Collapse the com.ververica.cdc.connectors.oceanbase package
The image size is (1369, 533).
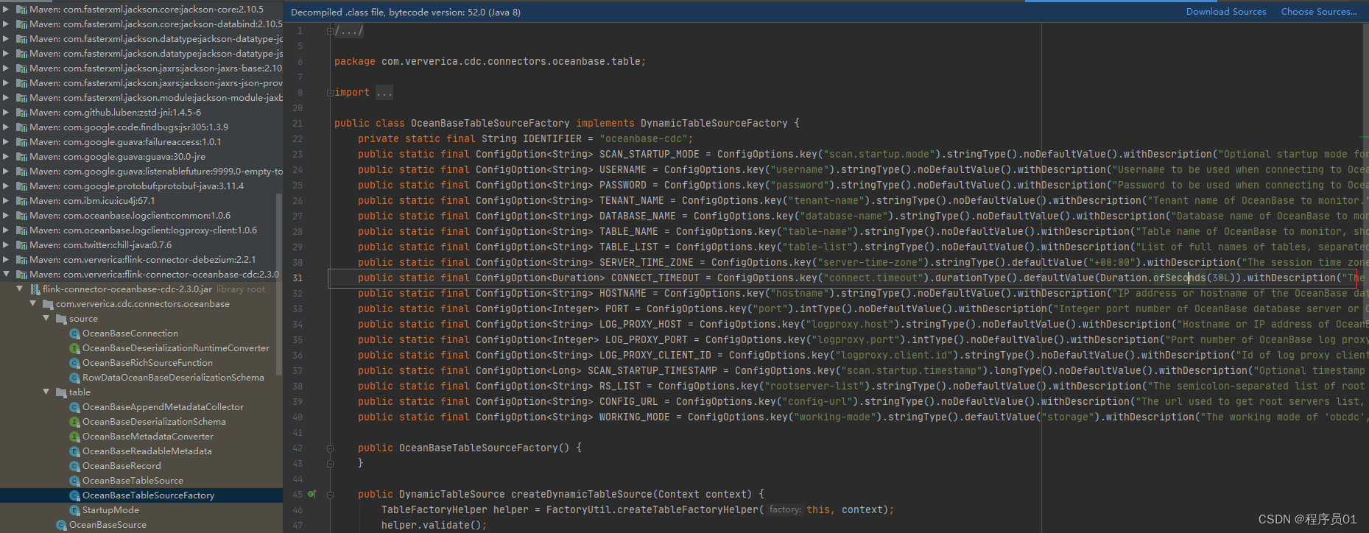[x=33, y=304]
